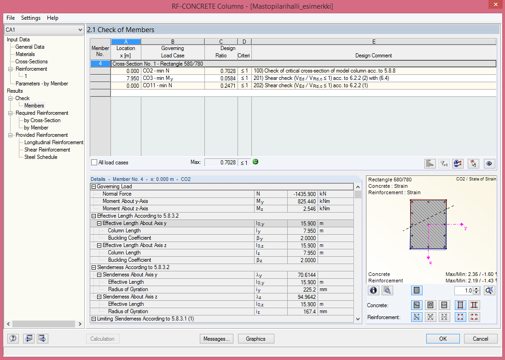
Task: Click the Cancel button
Action: click(x=481, y=339)
